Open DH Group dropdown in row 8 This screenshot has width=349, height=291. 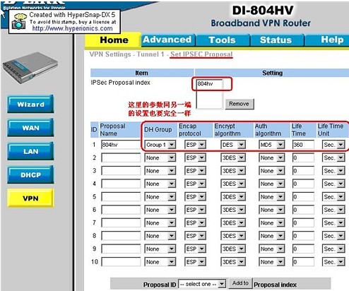pos(160,236)
